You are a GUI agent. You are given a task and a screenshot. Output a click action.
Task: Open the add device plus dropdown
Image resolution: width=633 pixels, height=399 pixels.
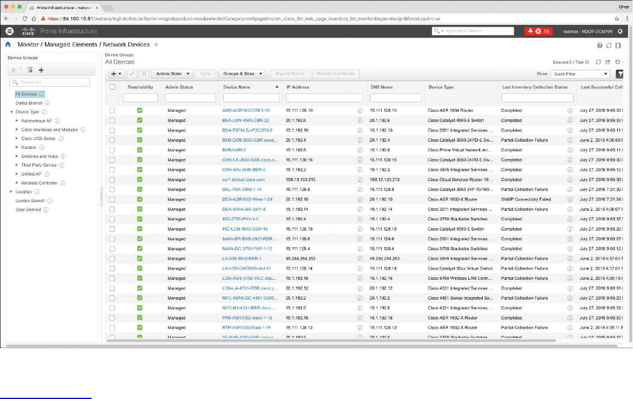pos(116,74)
